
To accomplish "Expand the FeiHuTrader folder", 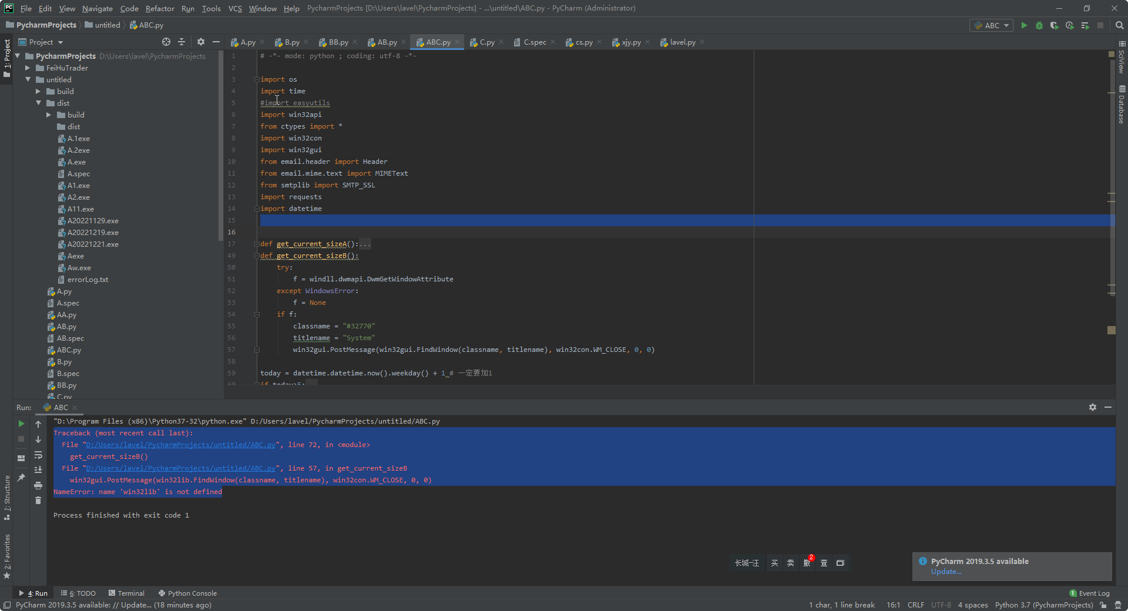I will point(28,68).
